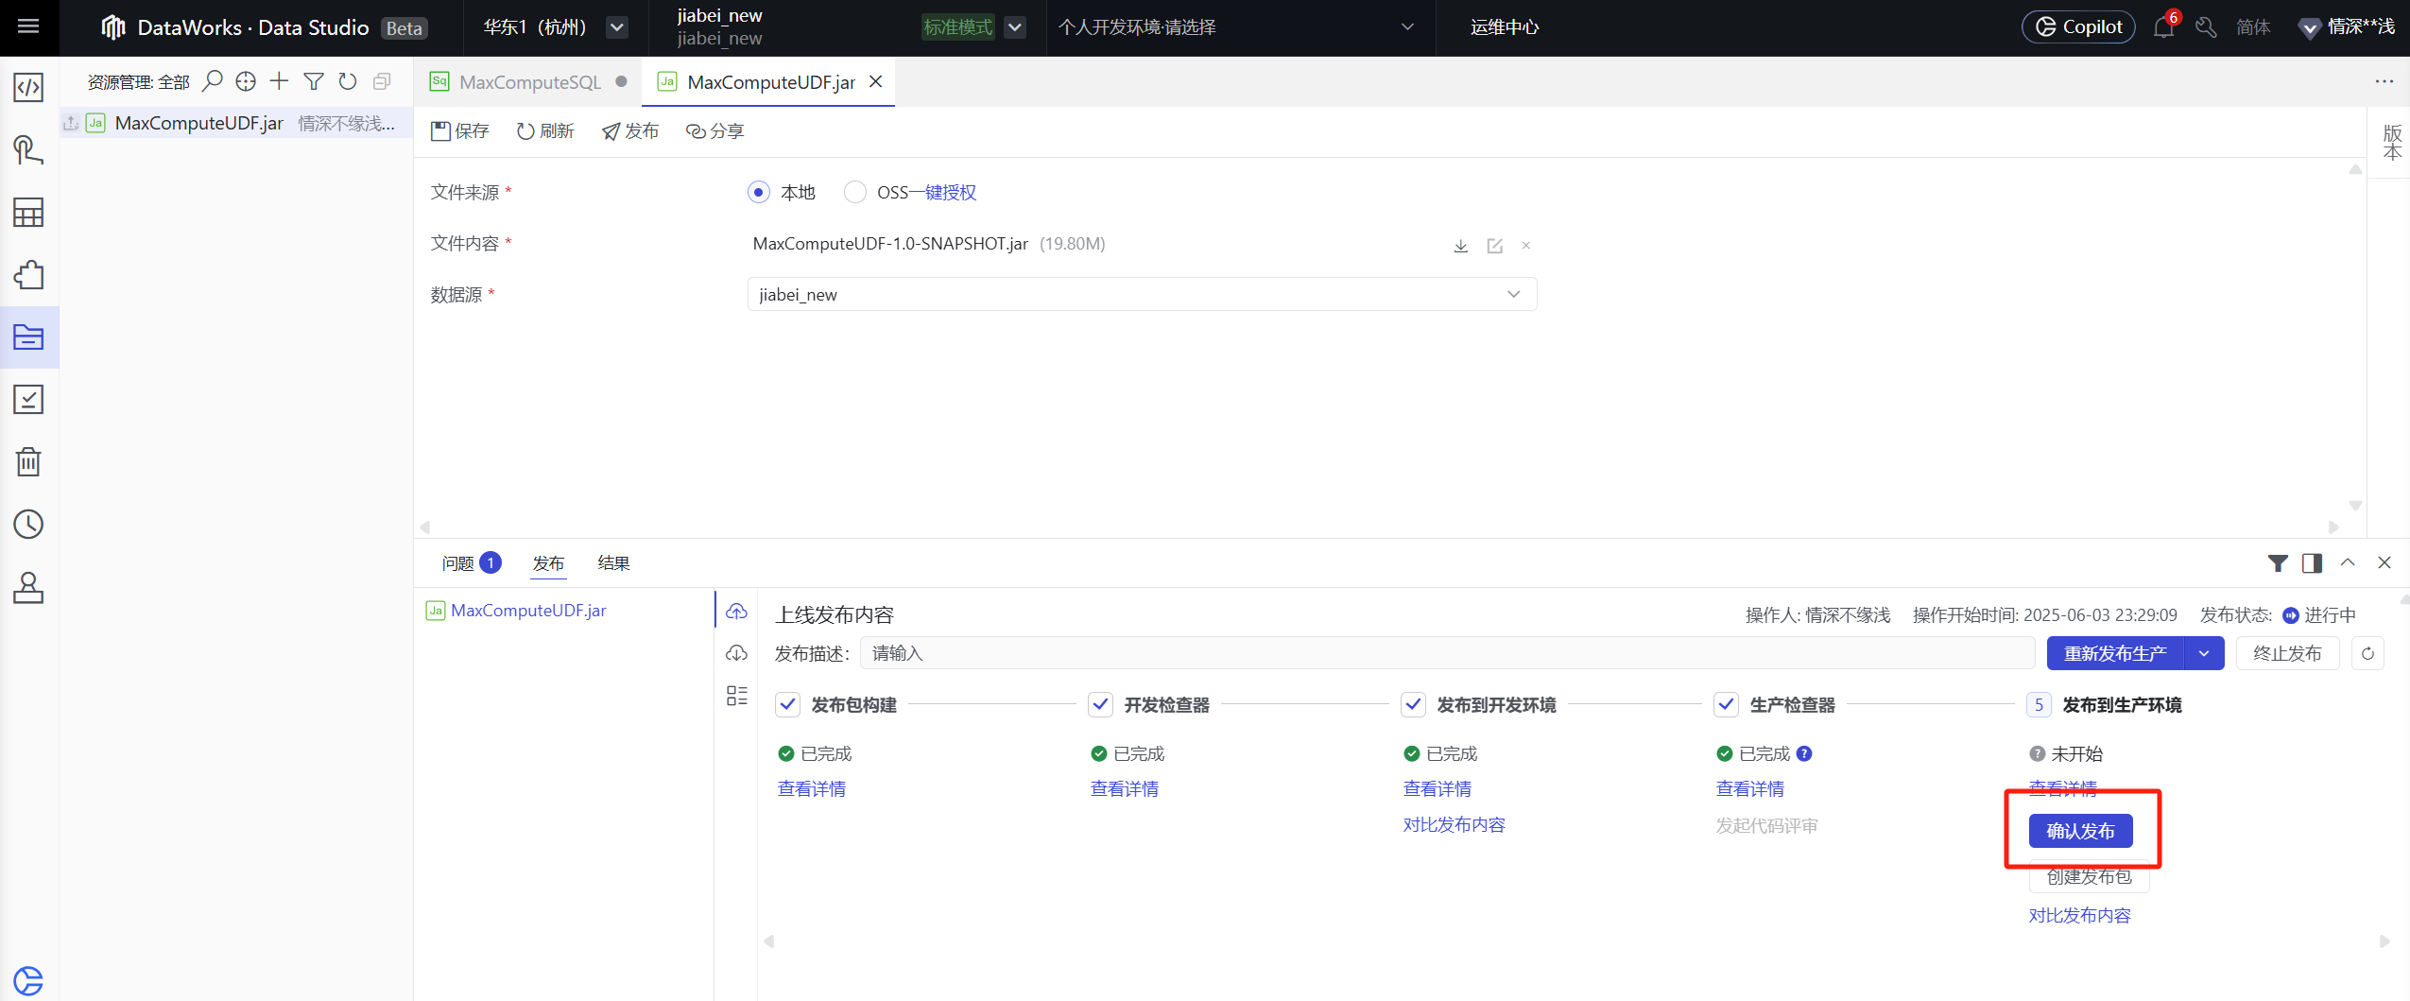Image resolution: width=2410 pixels, height=1001 pixels.
Task: Open the OSS 一键授权 link
Action: 942,192
